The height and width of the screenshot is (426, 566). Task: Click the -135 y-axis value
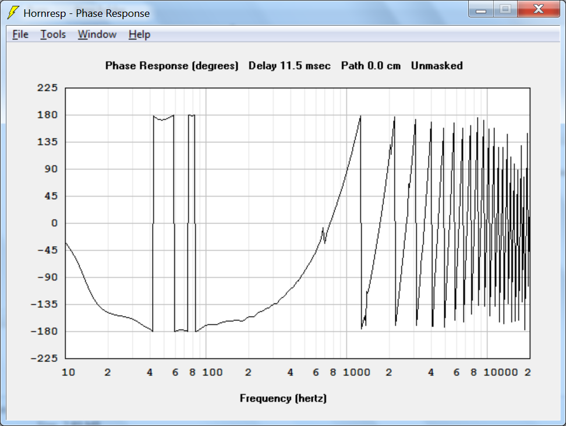click(44, 304)
